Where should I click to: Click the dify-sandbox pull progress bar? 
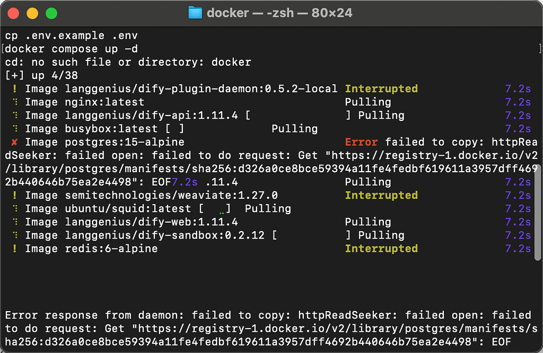click(311, 235)
